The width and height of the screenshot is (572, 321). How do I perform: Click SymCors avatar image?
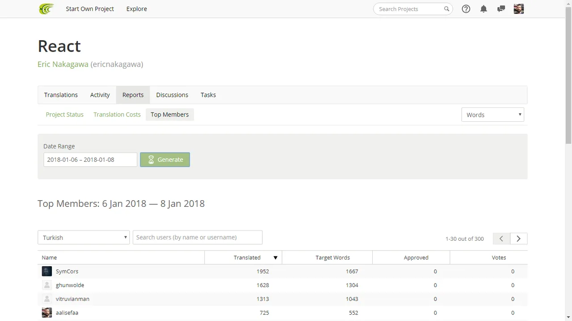[47, 271]
